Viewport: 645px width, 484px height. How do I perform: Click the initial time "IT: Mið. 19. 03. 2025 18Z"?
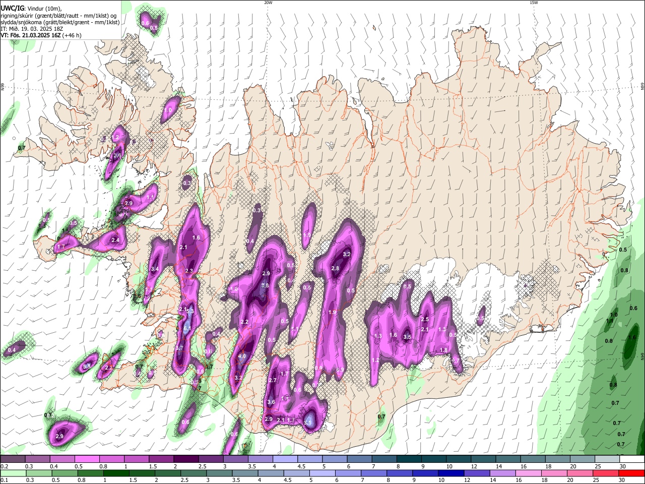[x=33, y=29]
